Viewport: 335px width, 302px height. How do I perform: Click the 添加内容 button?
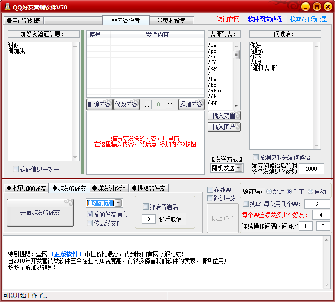191,104
